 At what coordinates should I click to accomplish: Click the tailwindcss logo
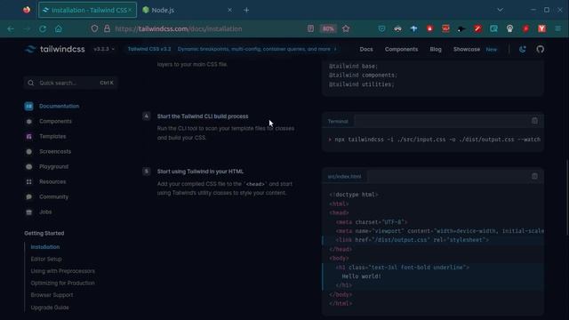pyautogui.click(x=55, y=49)
